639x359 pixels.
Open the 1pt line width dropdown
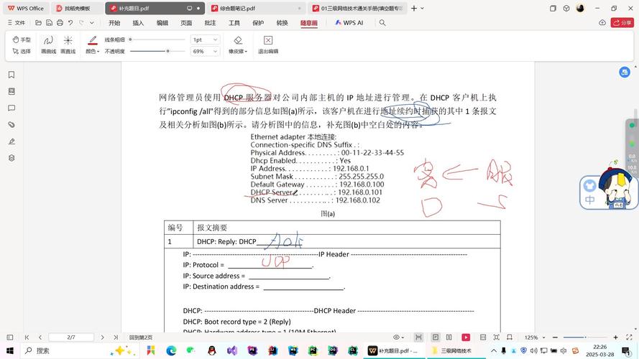tap(205, 39)
